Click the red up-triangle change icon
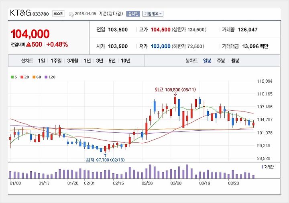 (28, 44)
